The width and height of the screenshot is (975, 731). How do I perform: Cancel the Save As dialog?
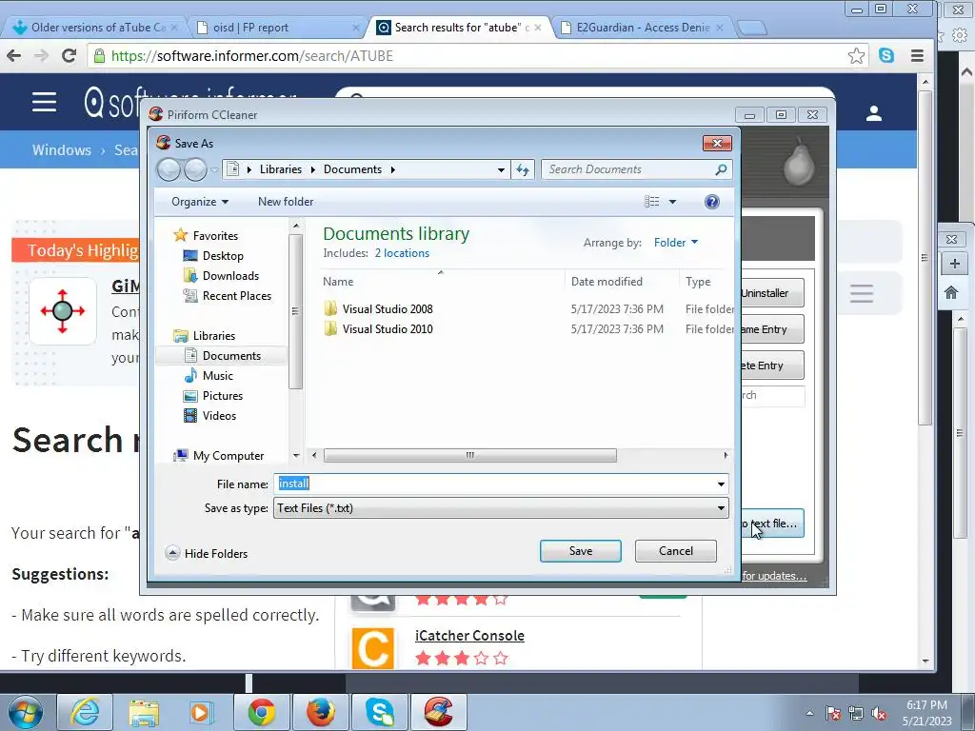point(675,551)
